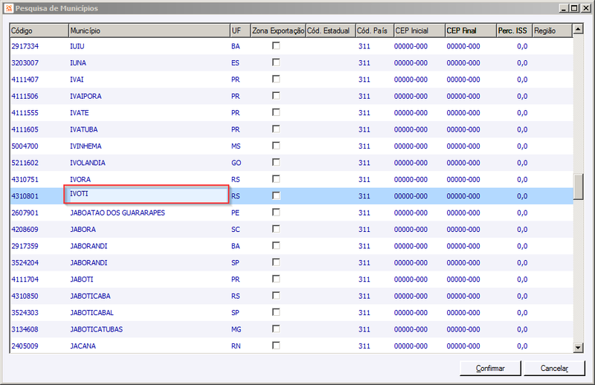Select municipality IVORA

click(80, 179)
